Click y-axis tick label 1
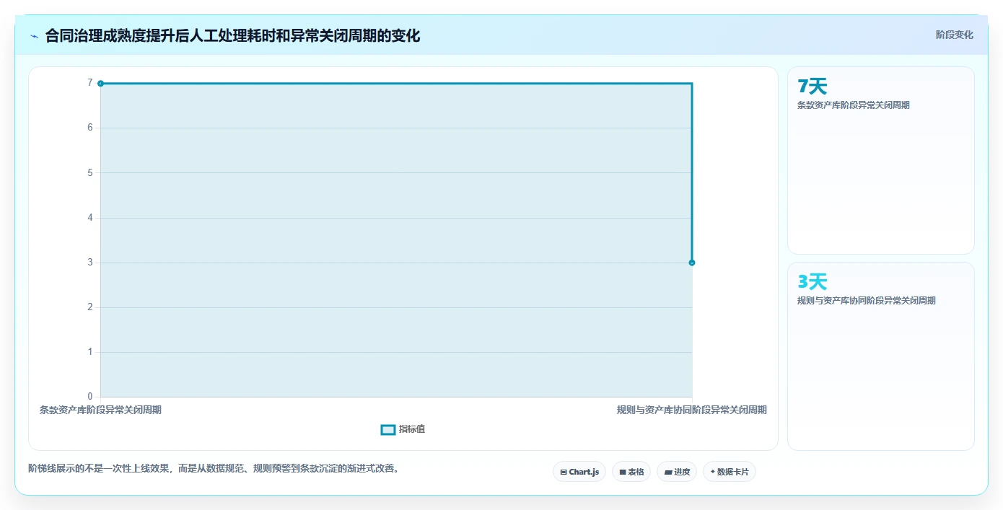The height and width of the screenshot is (510, 1003). pos(90,352)
